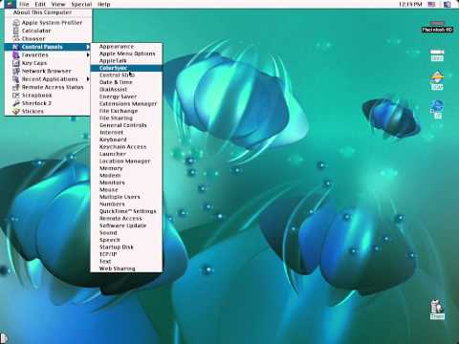The image size is (459, 344).
Task: Expand the Favorites submenu arrow
Action: click(x=88, y=54)
